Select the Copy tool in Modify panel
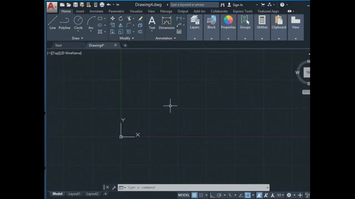 click(113, 25)
